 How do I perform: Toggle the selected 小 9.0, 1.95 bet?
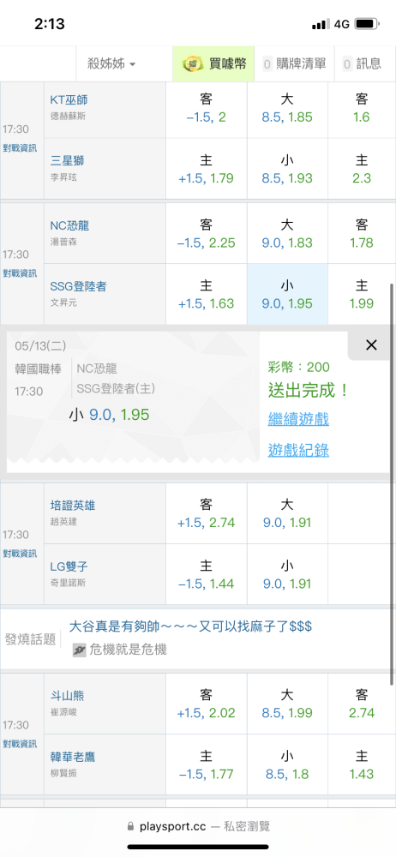(x=287, y=294)
